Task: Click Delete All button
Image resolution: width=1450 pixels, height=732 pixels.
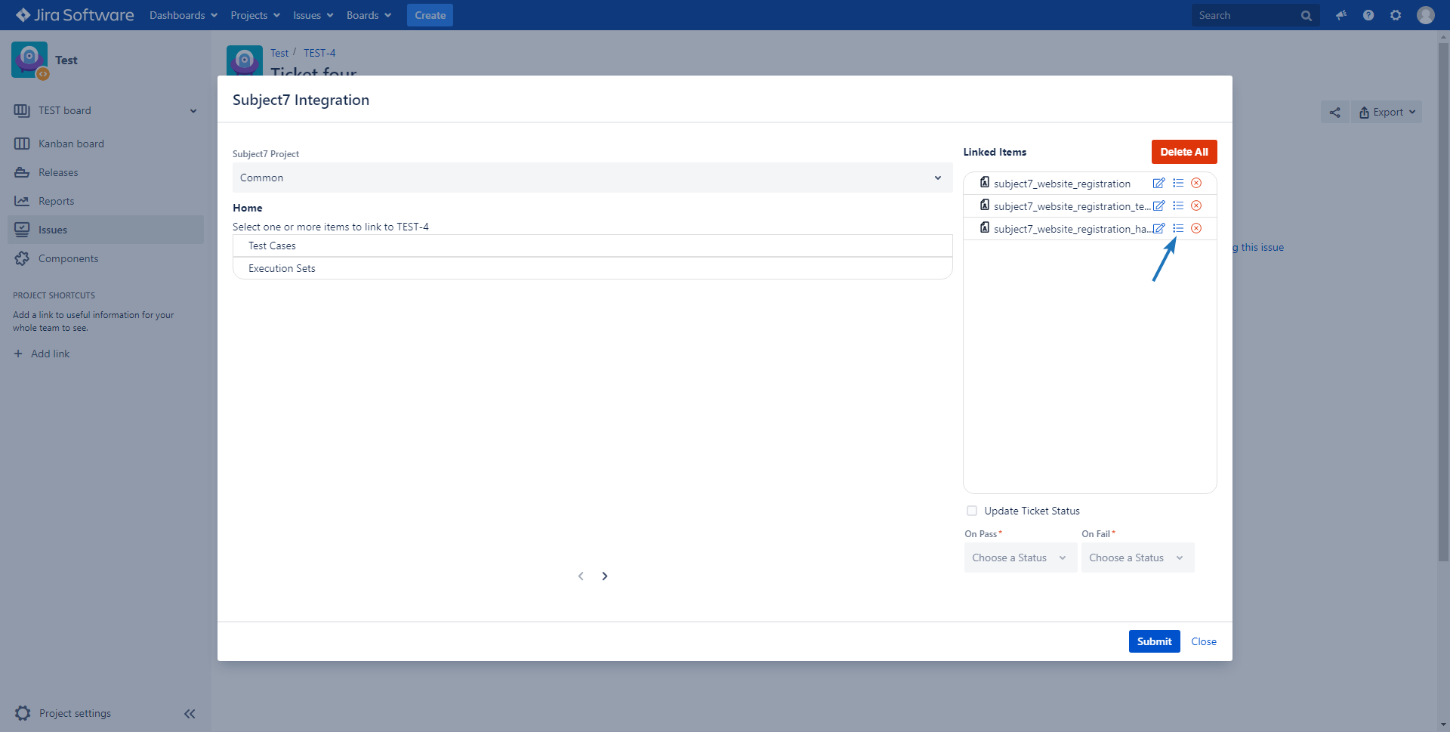Action: [x=1183, y=152]
